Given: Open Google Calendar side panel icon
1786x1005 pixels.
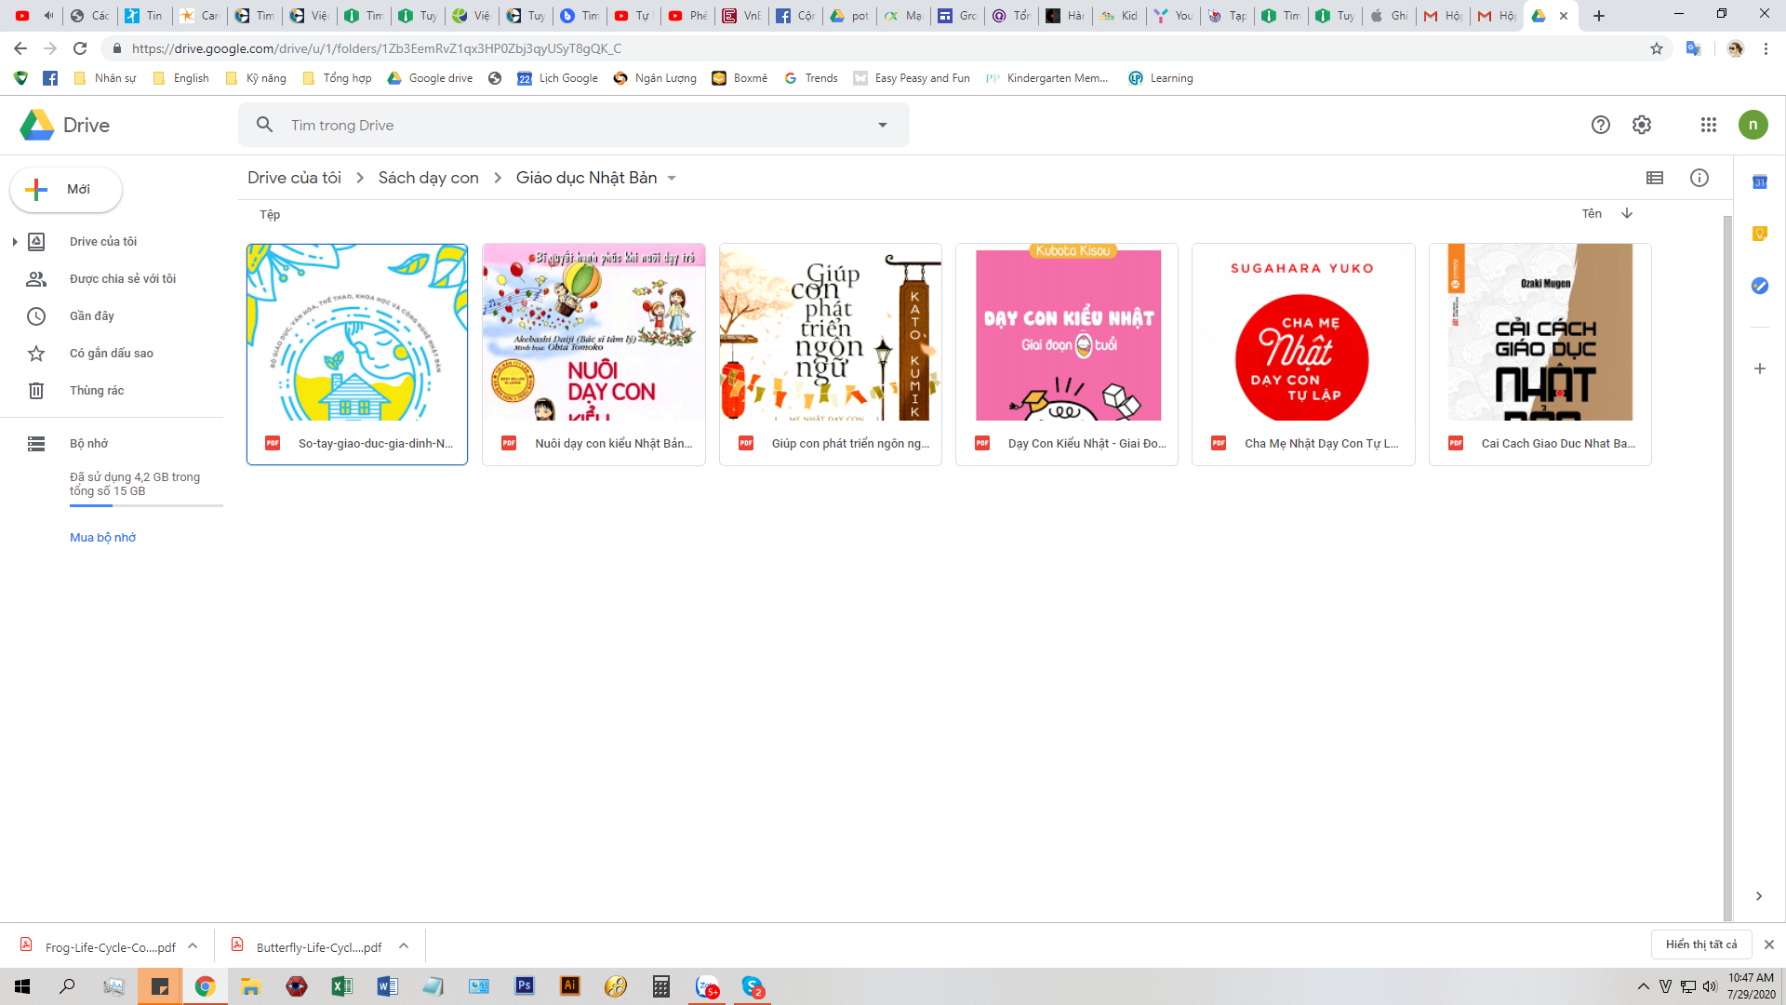Looking at the screenshot, I should pos(1759,182).
